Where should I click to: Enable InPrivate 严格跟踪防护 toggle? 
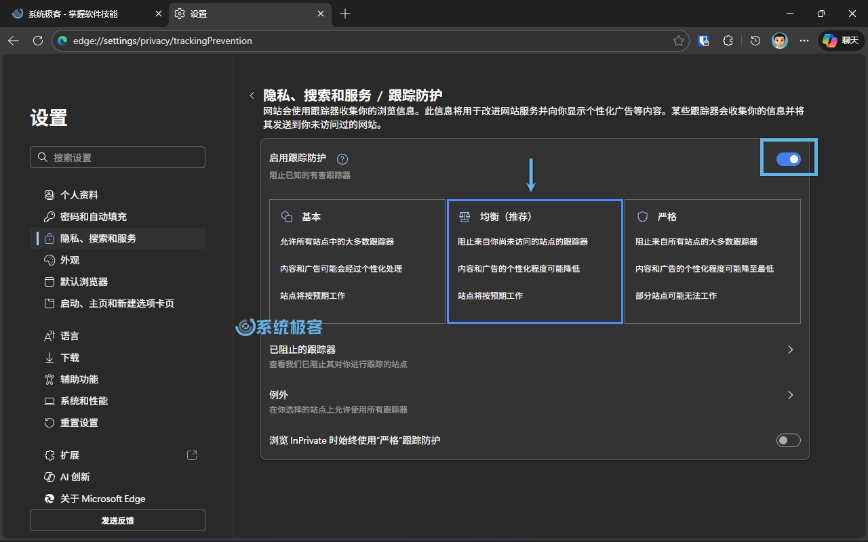click(x=788, y=440)
